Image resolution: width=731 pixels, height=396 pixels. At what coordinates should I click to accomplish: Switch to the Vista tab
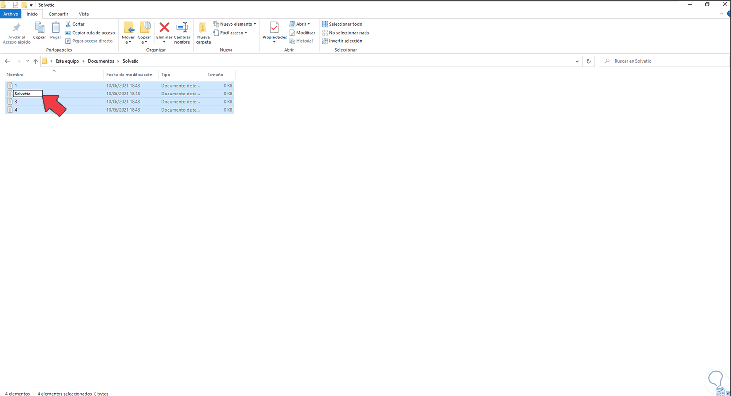pyautogui.click(x=84, y=14)
